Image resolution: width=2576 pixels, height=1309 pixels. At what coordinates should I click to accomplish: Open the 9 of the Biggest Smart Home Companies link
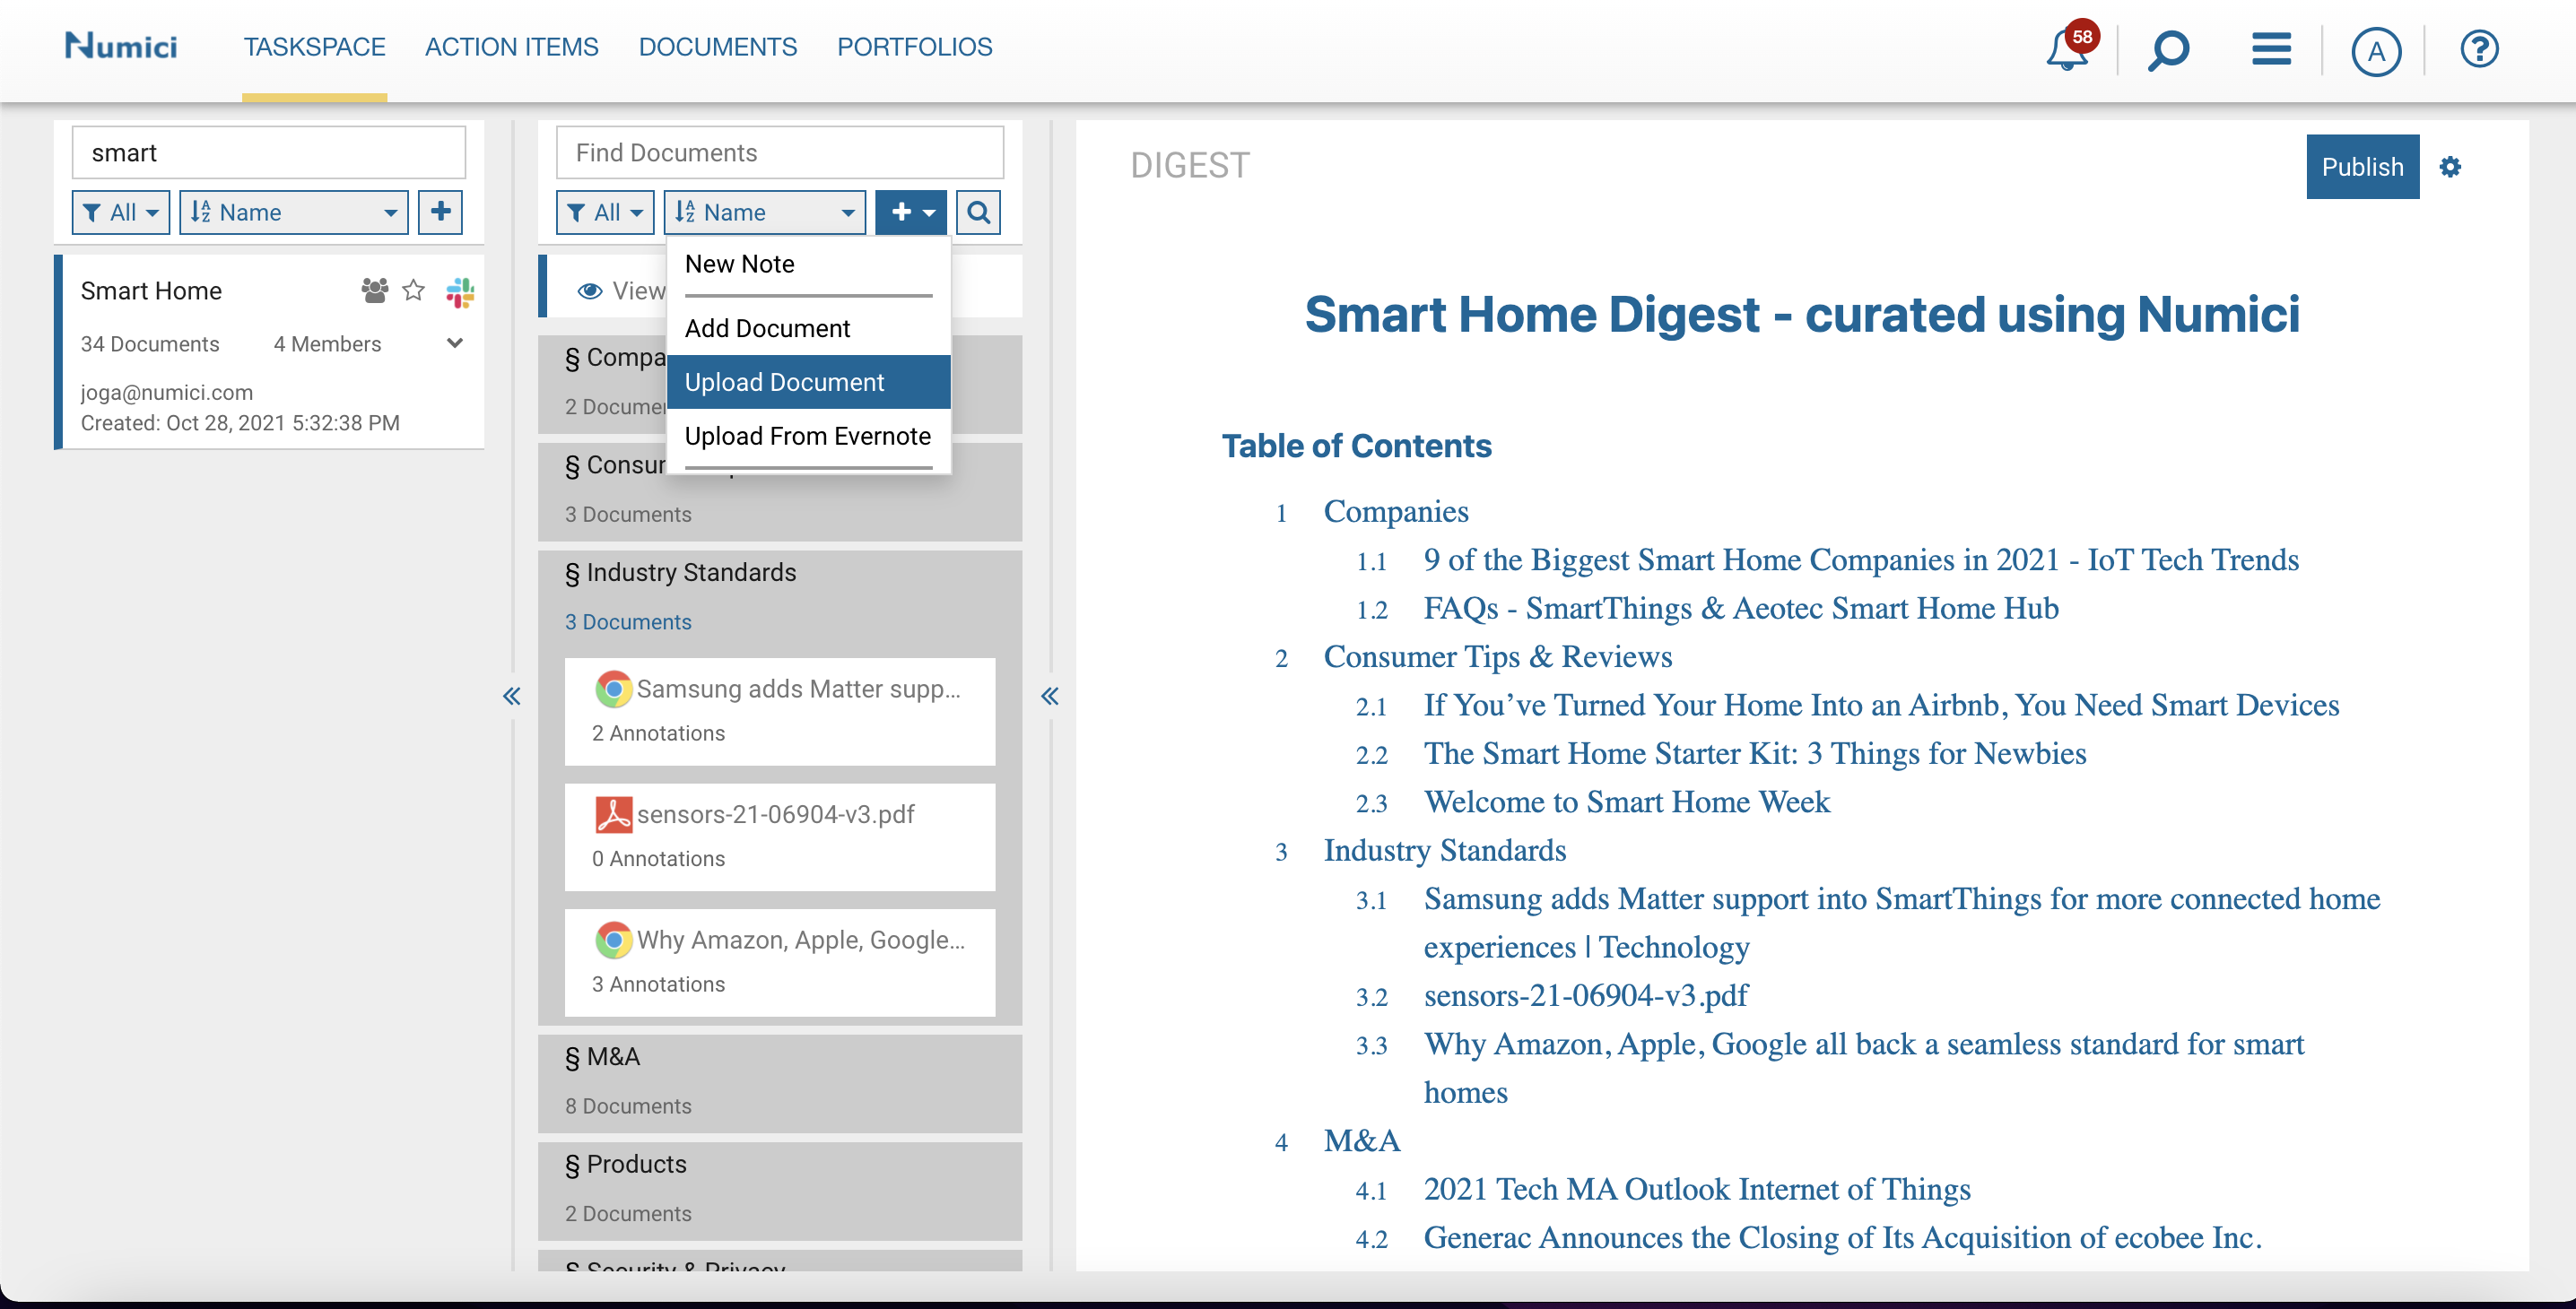point(1861,559)
